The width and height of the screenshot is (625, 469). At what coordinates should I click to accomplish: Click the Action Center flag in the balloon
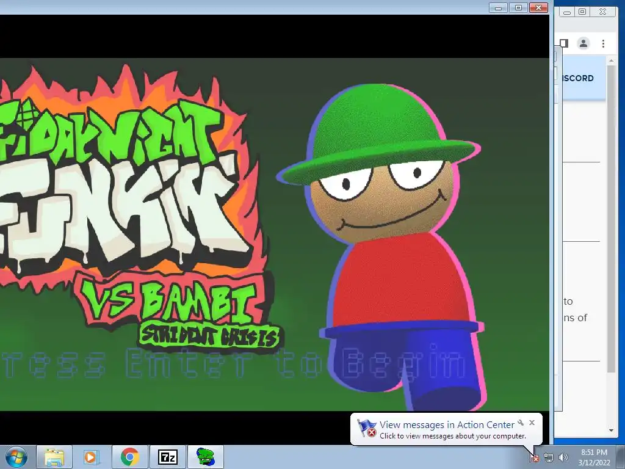tap(366, 428)
